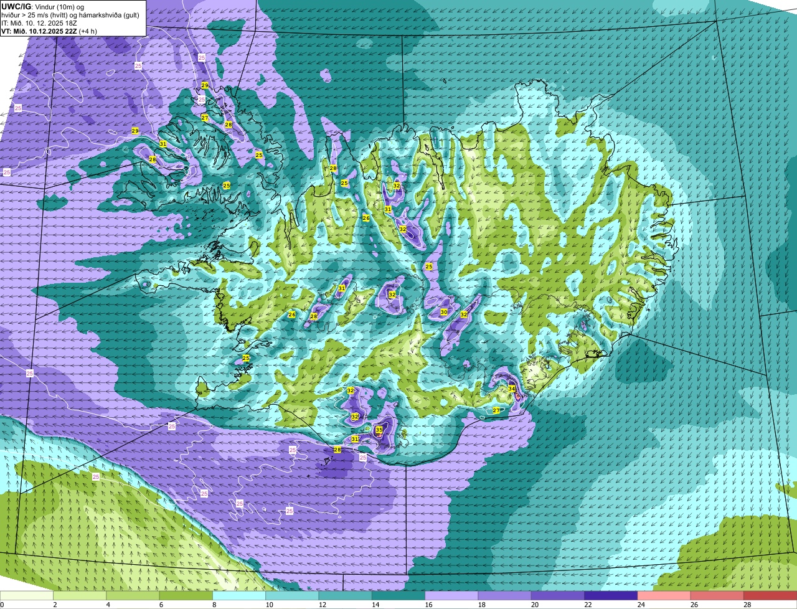Click the legend scale number 22
797x609 pixels.
pos(587,604)
